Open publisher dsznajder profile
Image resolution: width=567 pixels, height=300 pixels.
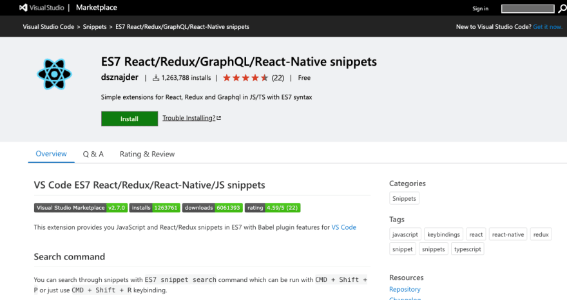[119, 77]
